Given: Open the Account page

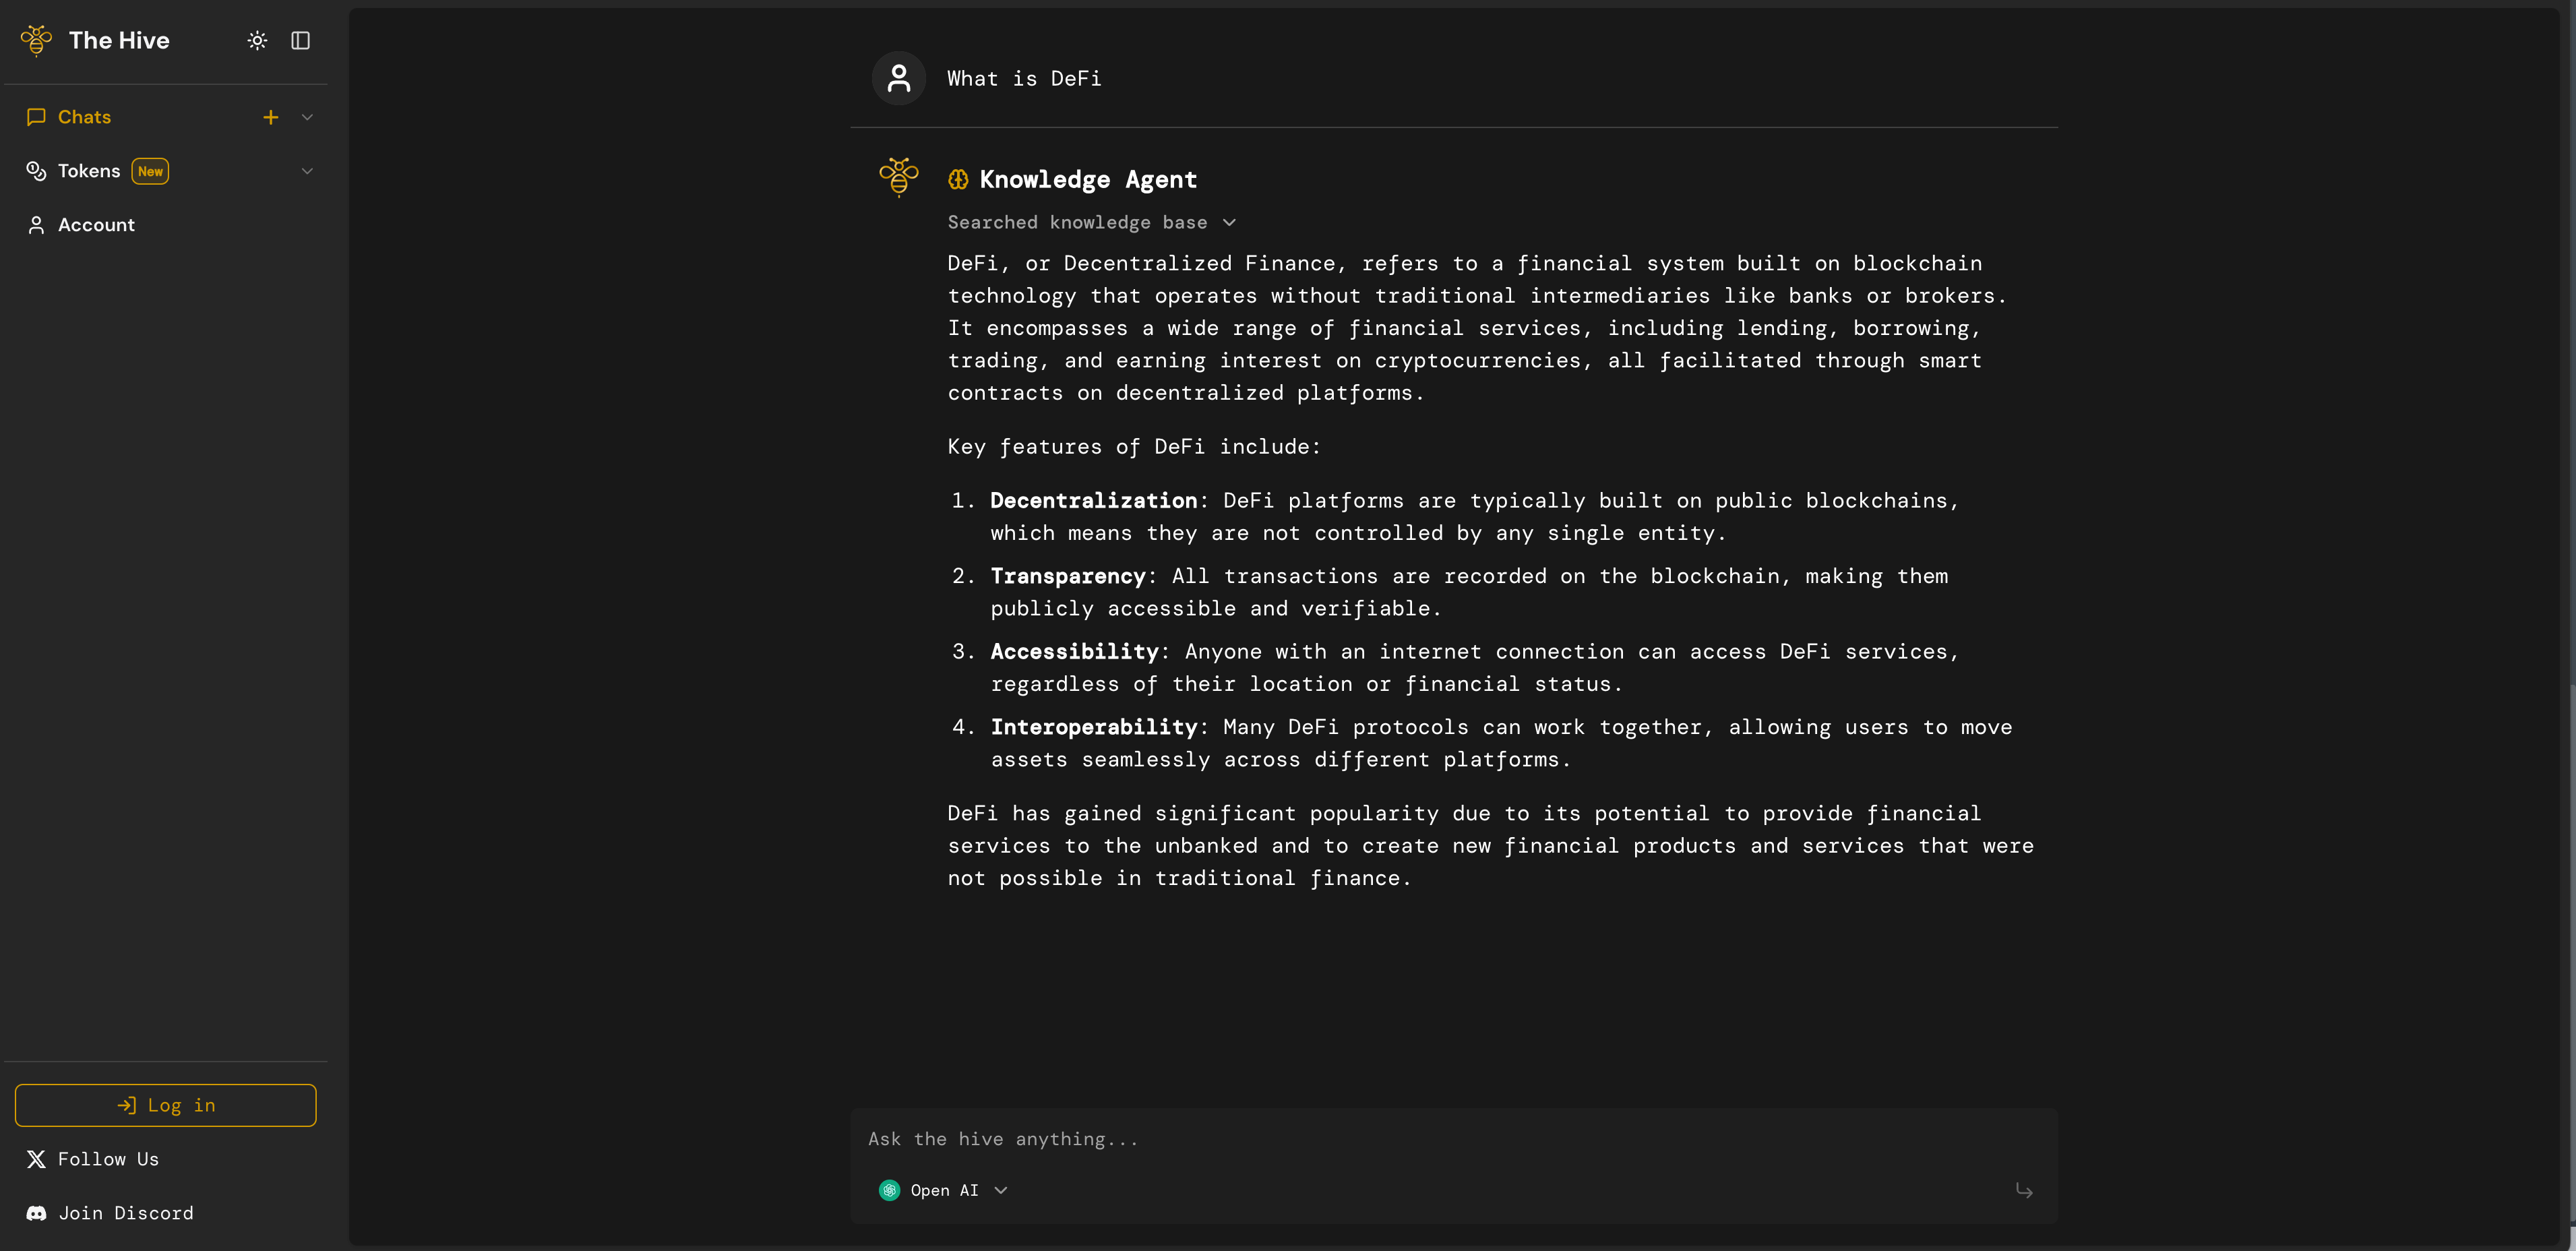Looking at the screenshot, I should tap(95, 225).
